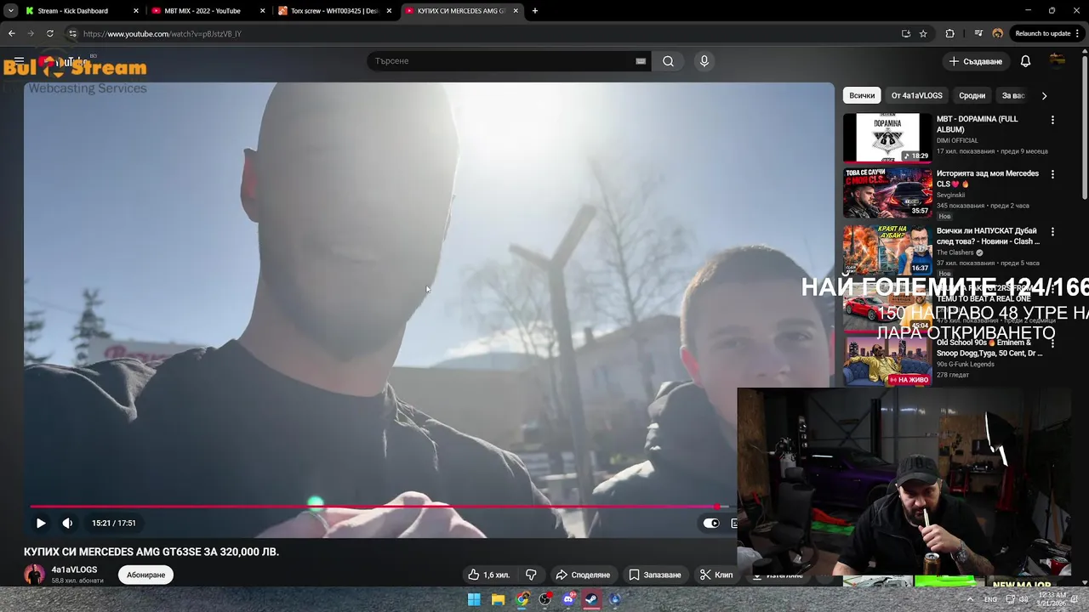Open the browser profile avatar
The image size is (1089, 612).
[x=998, y=34]
